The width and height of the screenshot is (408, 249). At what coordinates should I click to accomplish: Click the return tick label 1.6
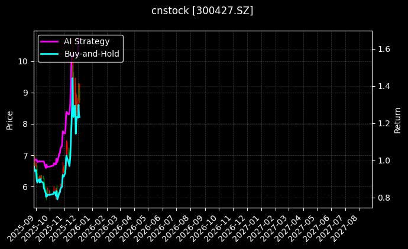(x=383, y=49)
